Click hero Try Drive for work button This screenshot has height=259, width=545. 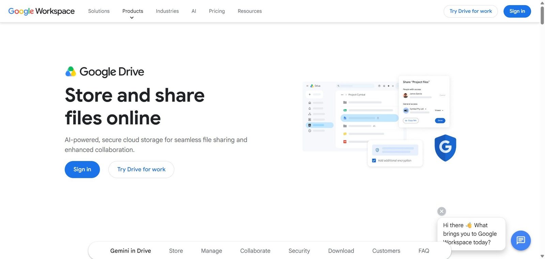click(141, 169)
